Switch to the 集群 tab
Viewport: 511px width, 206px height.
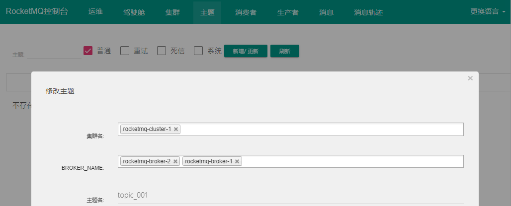click(172, 12)
